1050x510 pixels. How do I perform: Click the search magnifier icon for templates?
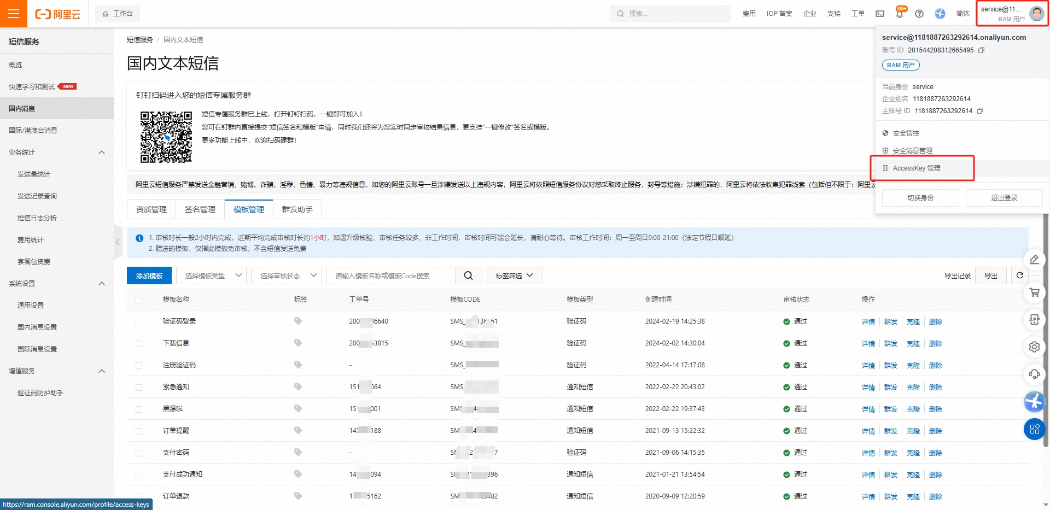point(468,275)
